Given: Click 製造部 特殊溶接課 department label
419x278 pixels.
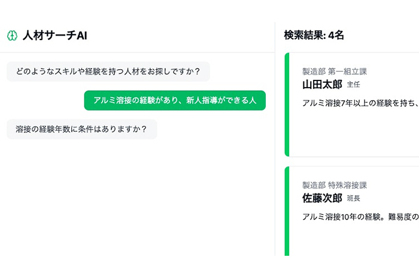Looking at the screenshot, I should tap(334, 185).
